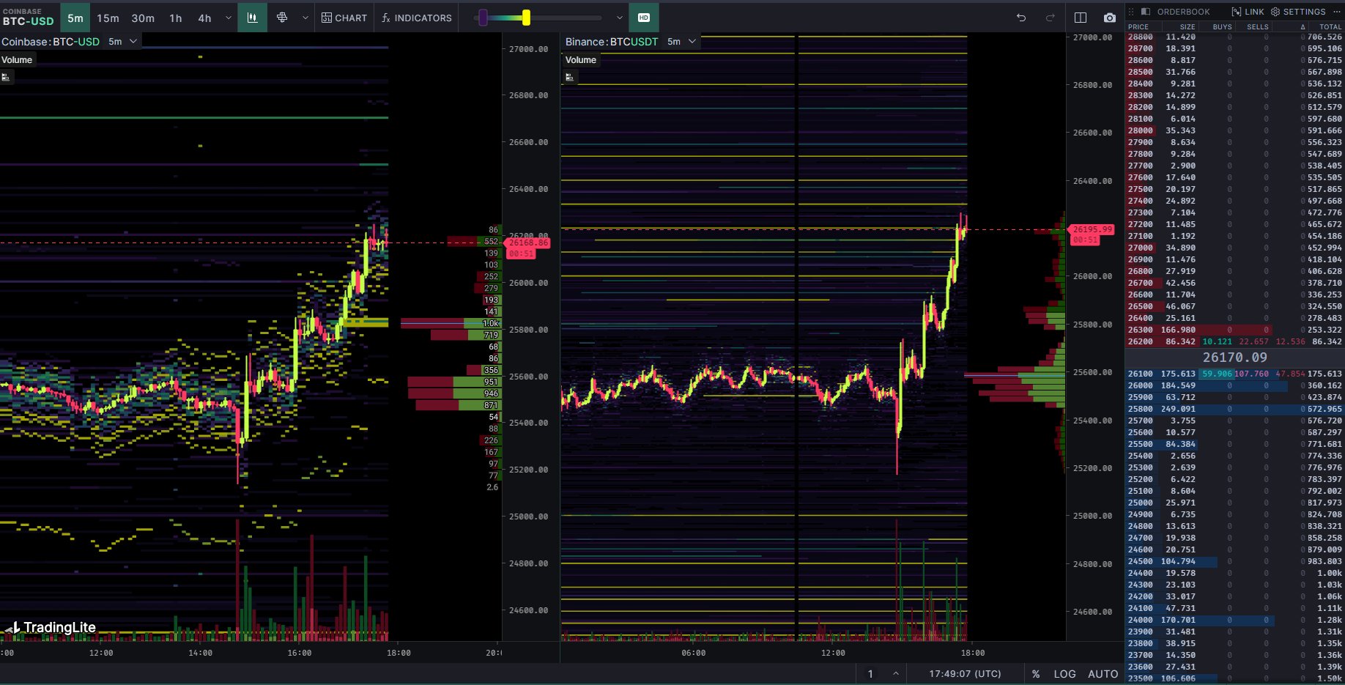Click the PRICE column header
Viewport: 1345px width, 685px height.
1138,26
